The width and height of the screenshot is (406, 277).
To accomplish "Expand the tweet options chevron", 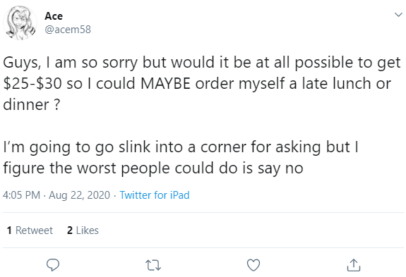I will (398, 15).
